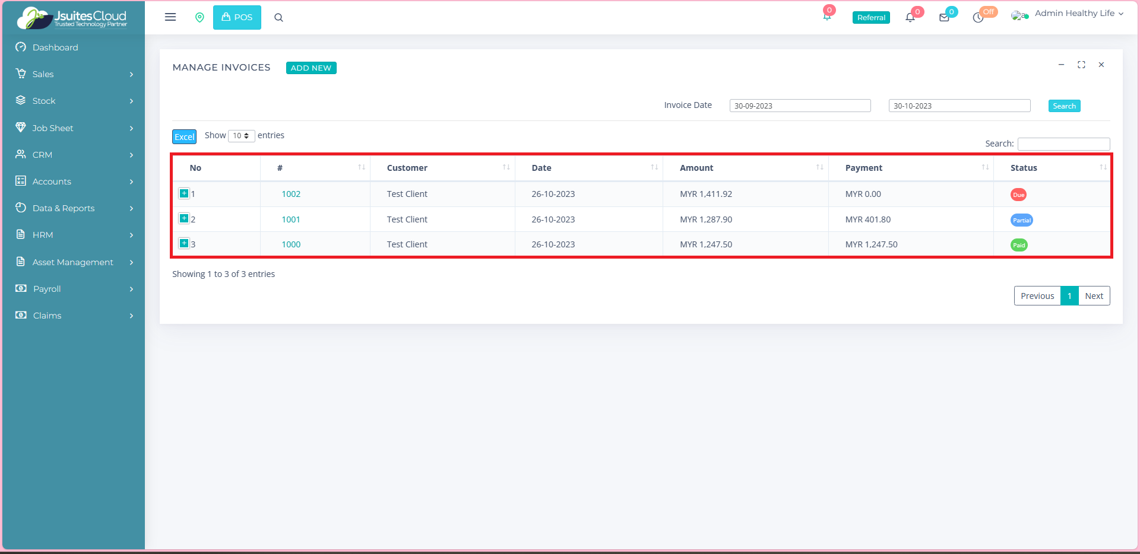Expand the Accounts sidebar menu
The image size is (1140, 554).
[x=74, y=182]
